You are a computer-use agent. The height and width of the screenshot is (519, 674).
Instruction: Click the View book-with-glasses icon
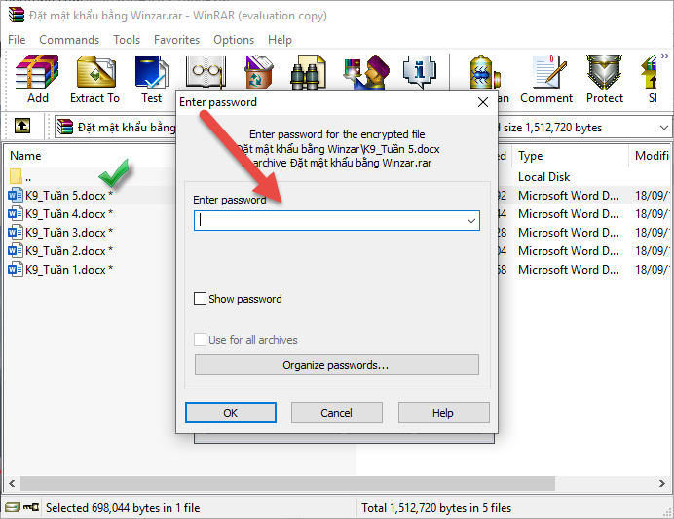(x=206, y=71)
